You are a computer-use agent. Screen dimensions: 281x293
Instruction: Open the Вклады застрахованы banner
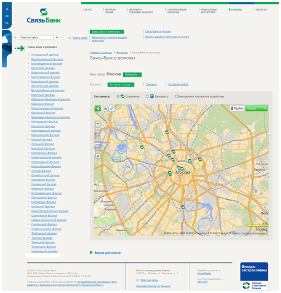[x=254, y=276]
